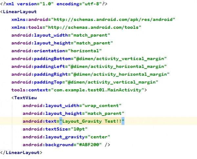Click the orientation "horizontal" value
Viewport: 197px width, 159px height.
tap(85, 51)
